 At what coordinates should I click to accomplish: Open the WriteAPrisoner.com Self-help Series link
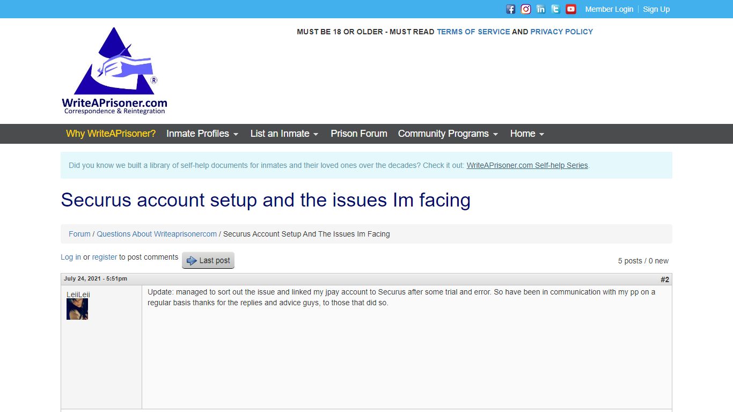tap(527, 165)
